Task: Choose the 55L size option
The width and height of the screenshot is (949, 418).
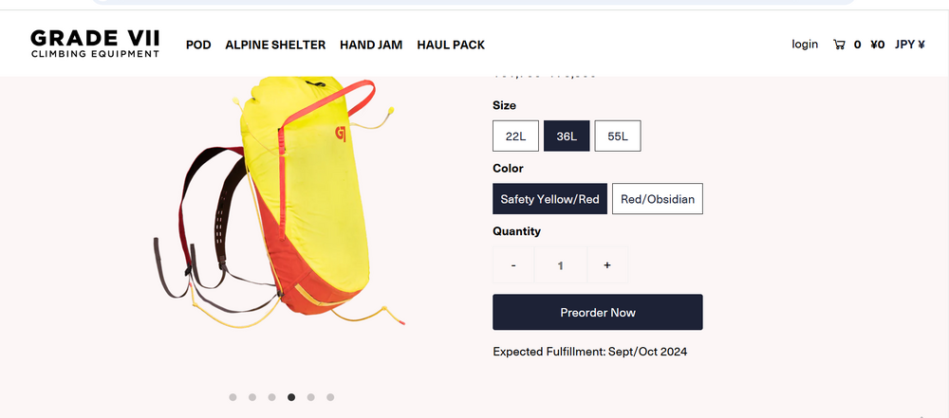Action: coord(618,136)
